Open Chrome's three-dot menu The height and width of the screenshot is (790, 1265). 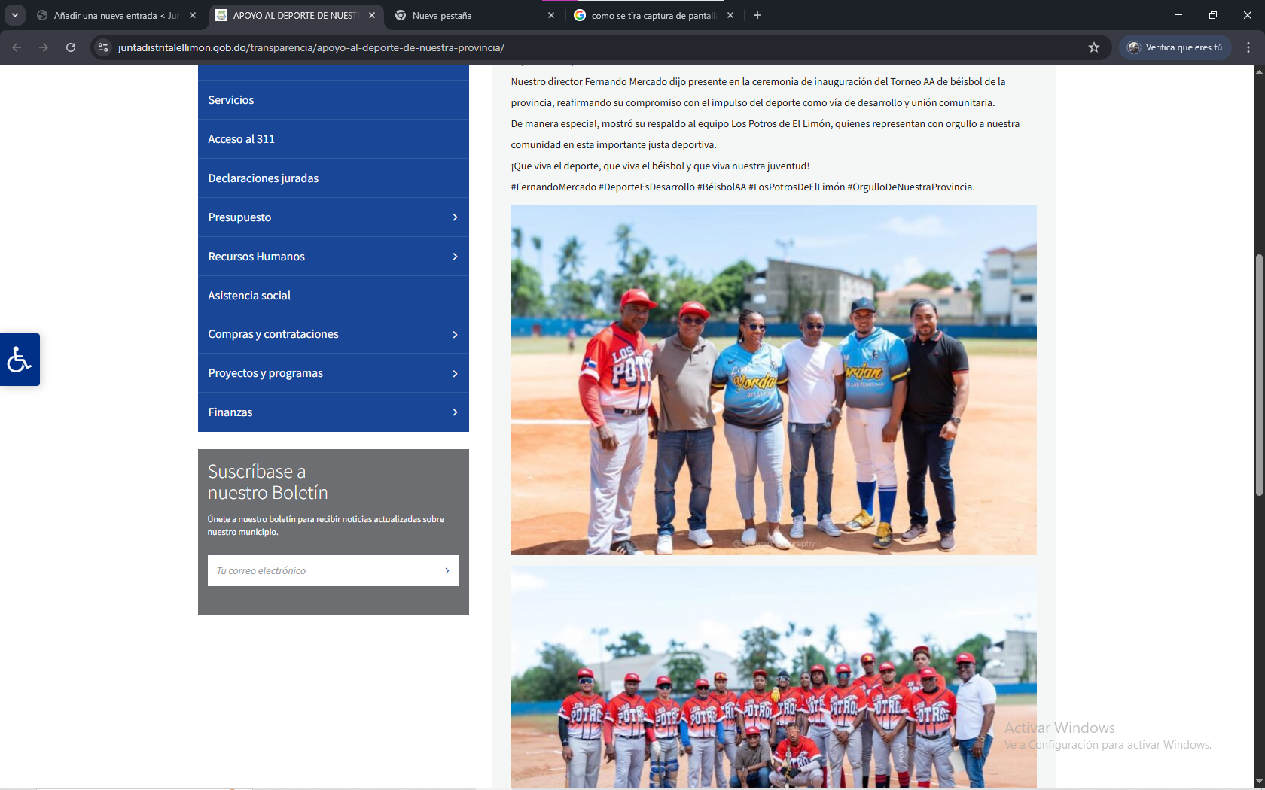point(1248,47)
